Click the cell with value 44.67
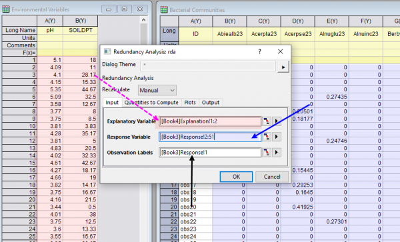 81,89
